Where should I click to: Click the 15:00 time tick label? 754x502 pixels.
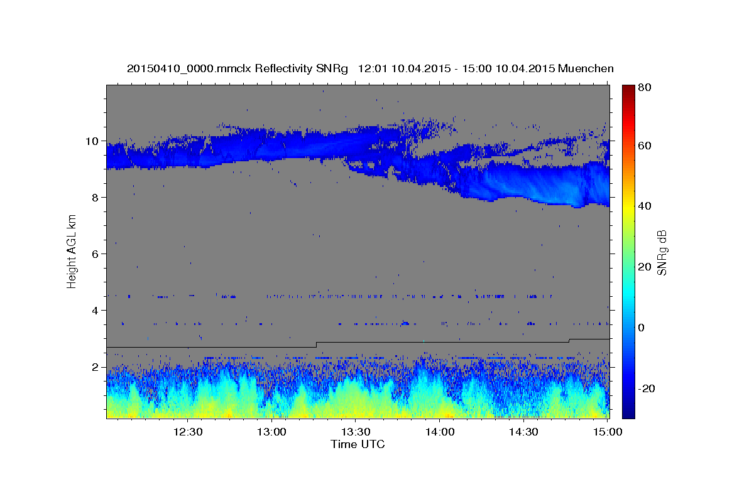click(x=607, y=432)
